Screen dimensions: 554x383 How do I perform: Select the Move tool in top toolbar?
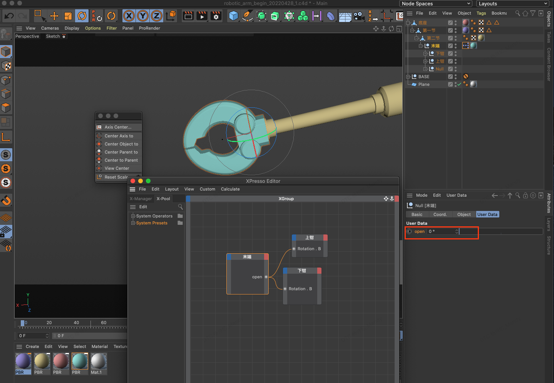tap(54, 16)
